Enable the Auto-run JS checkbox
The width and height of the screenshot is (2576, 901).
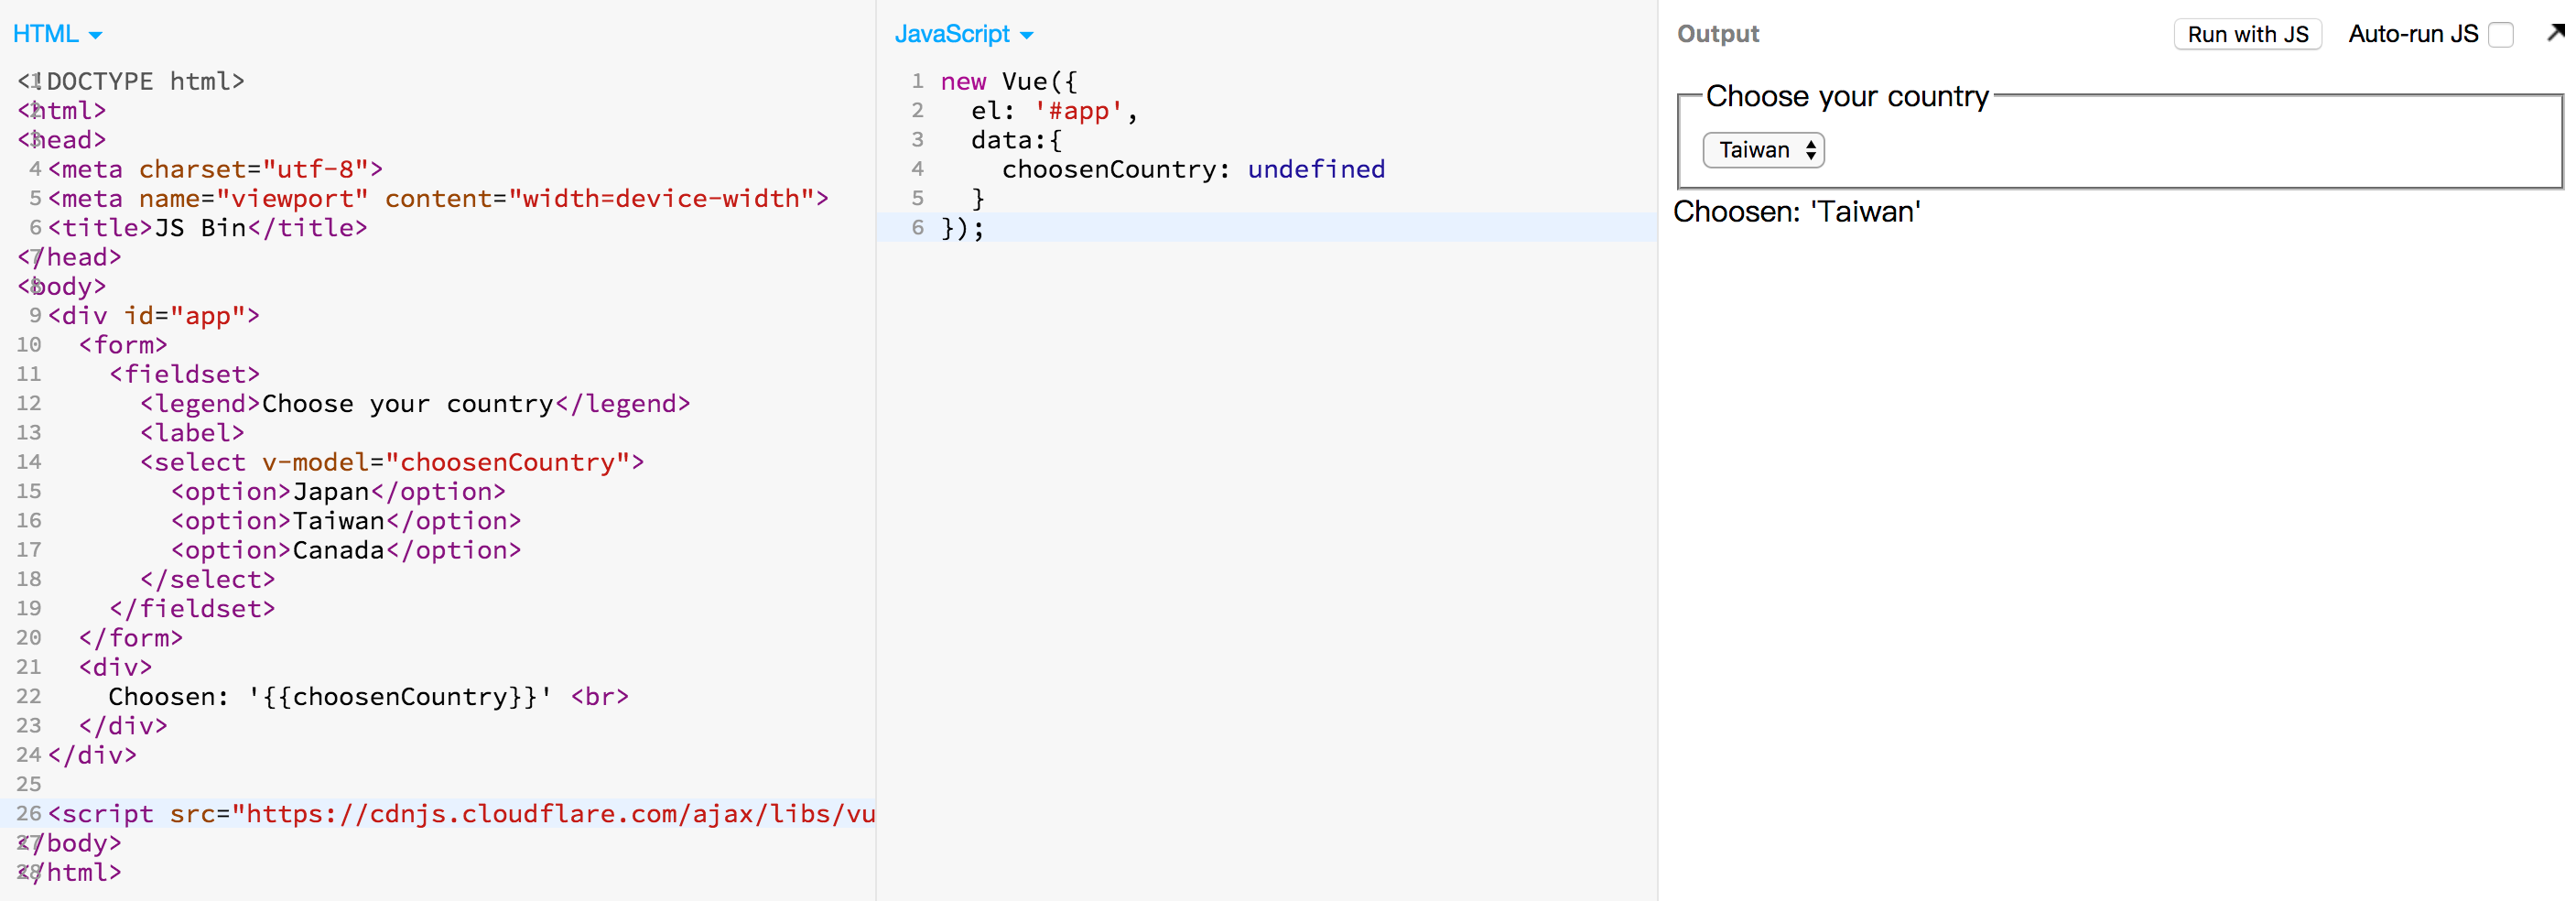2503,33
